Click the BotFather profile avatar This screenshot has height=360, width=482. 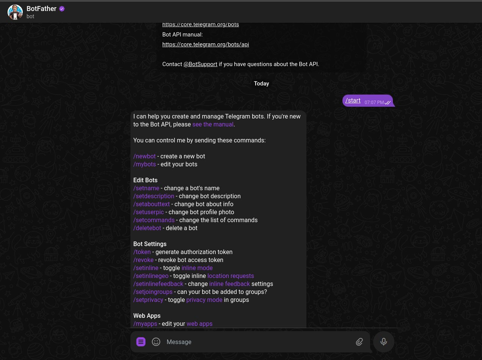pos(15,12)
